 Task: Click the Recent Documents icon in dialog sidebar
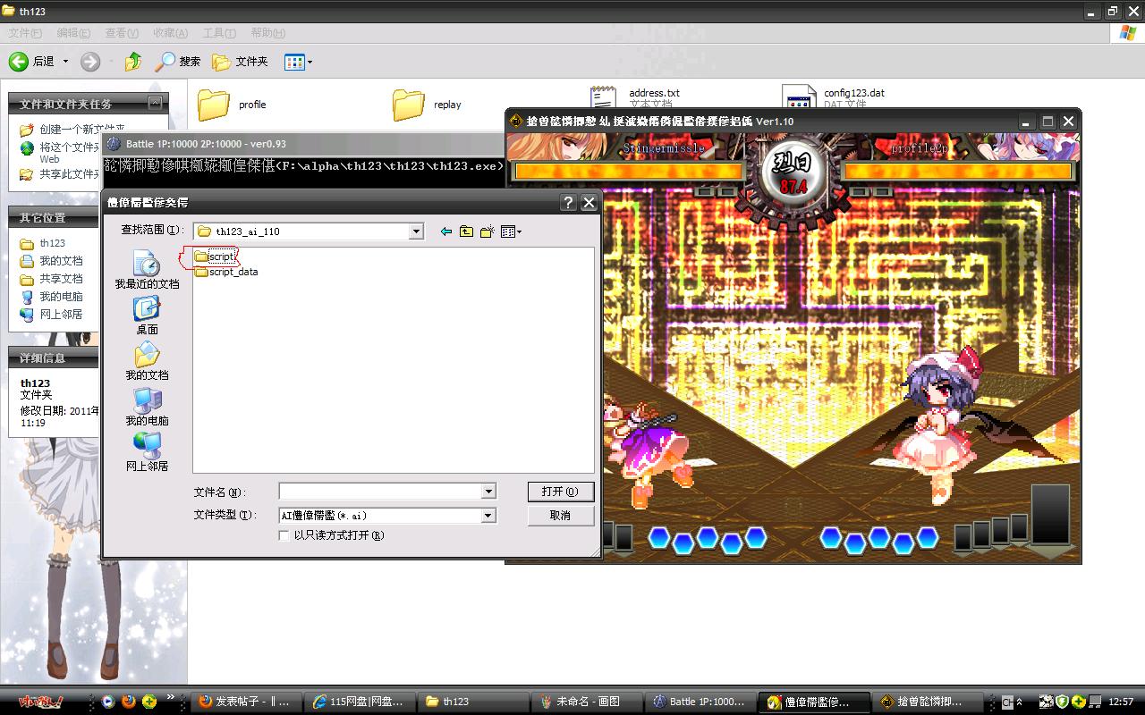click(x=147, y=264)
